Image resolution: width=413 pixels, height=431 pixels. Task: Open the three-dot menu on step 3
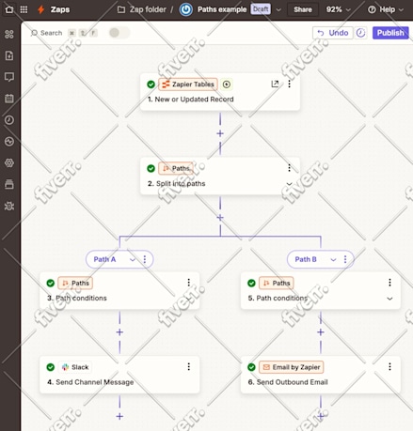[x=189, y=283]
